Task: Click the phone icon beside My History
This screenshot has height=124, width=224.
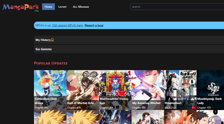Action: (52, 40)
